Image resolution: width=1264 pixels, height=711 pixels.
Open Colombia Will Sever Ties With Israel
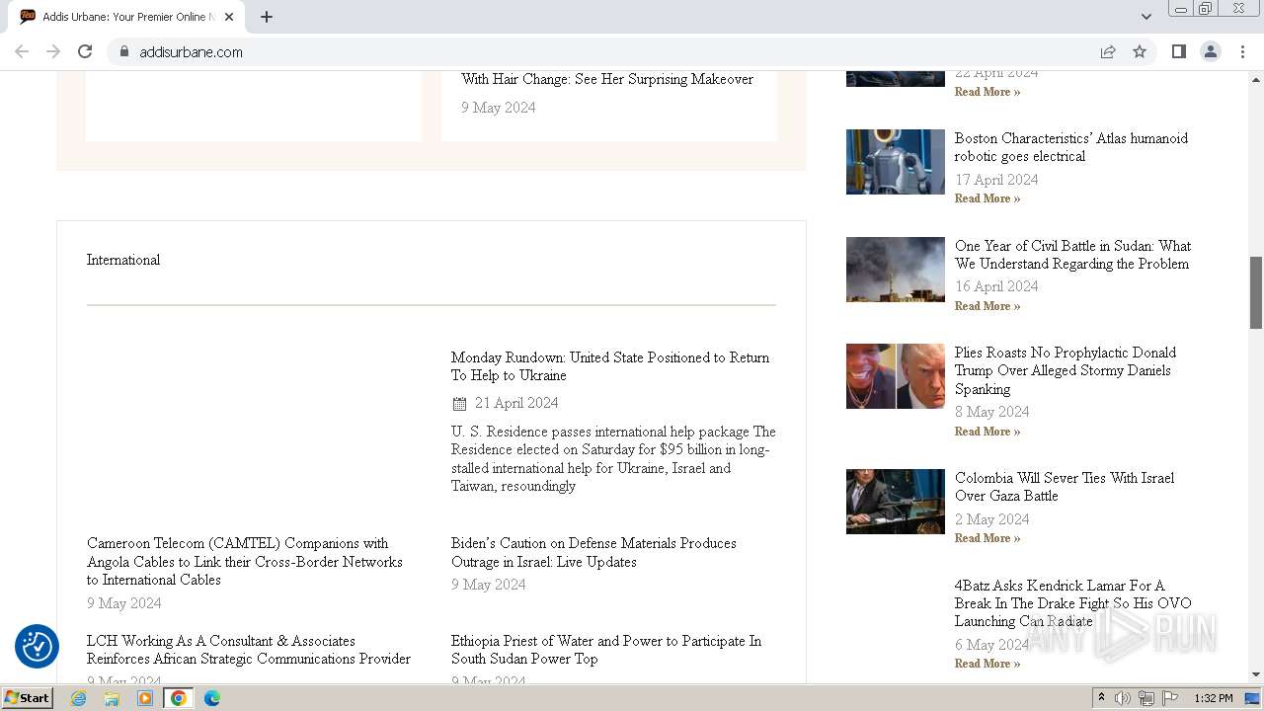point(1065,487)
